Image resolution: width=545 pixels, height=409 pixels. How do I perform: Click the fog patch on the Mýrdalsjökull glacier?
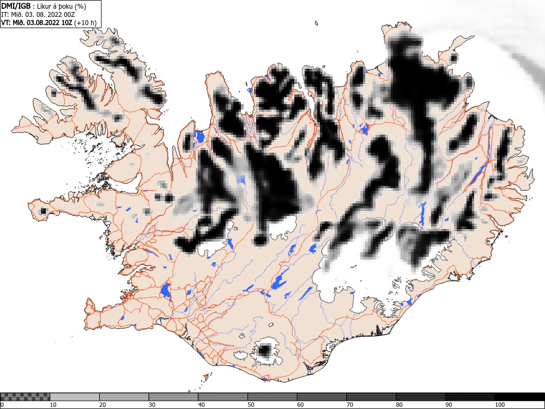pyautogui.click(x=265, y=350)
